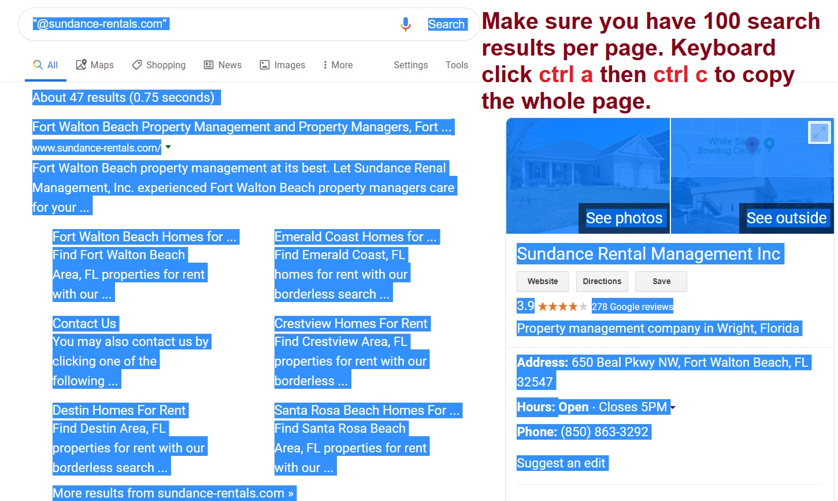
Task: Click the Save button
Action: tap(661, 282)
